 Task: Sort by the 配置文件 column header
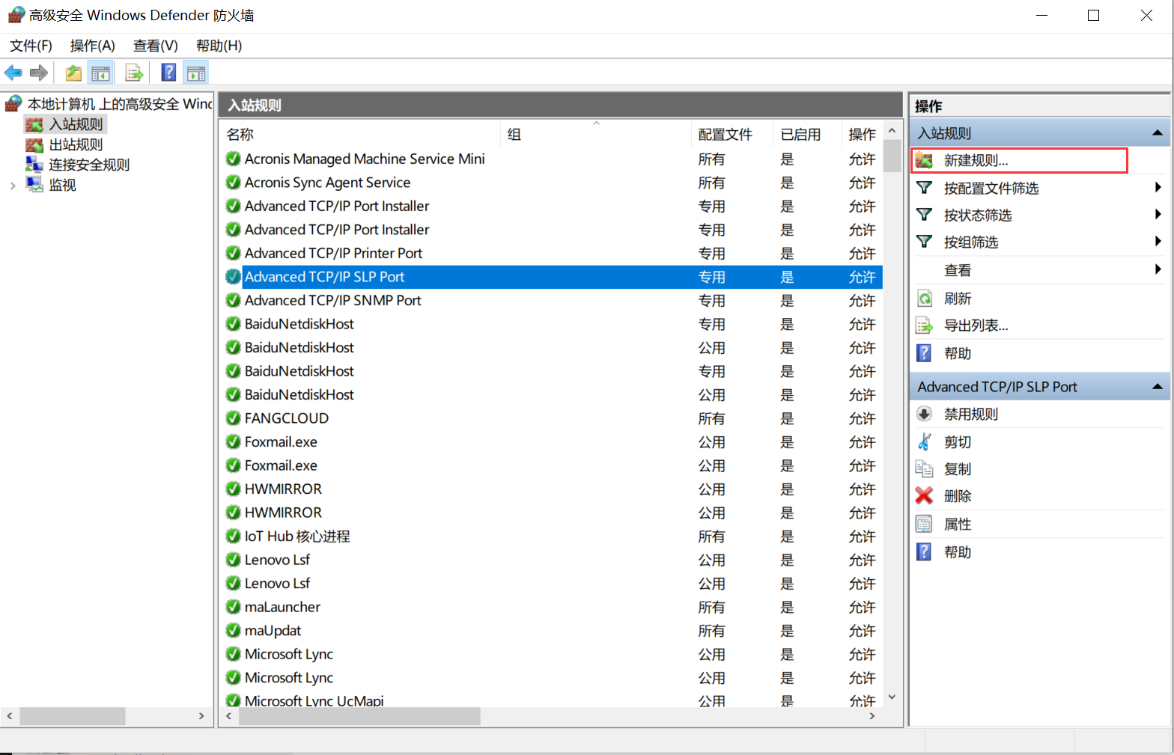point(732,135)
